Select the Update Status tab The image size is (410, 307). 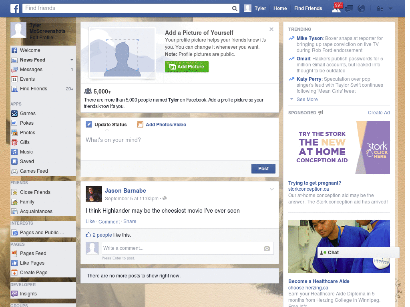[106, 125]
